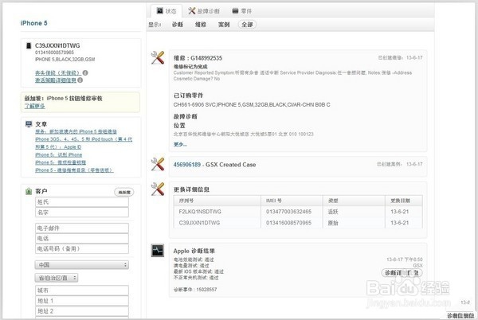This screenshot has width=478, height=320.
Task: Click the info icon beside warranty status link
Action: tap(85, 72)
